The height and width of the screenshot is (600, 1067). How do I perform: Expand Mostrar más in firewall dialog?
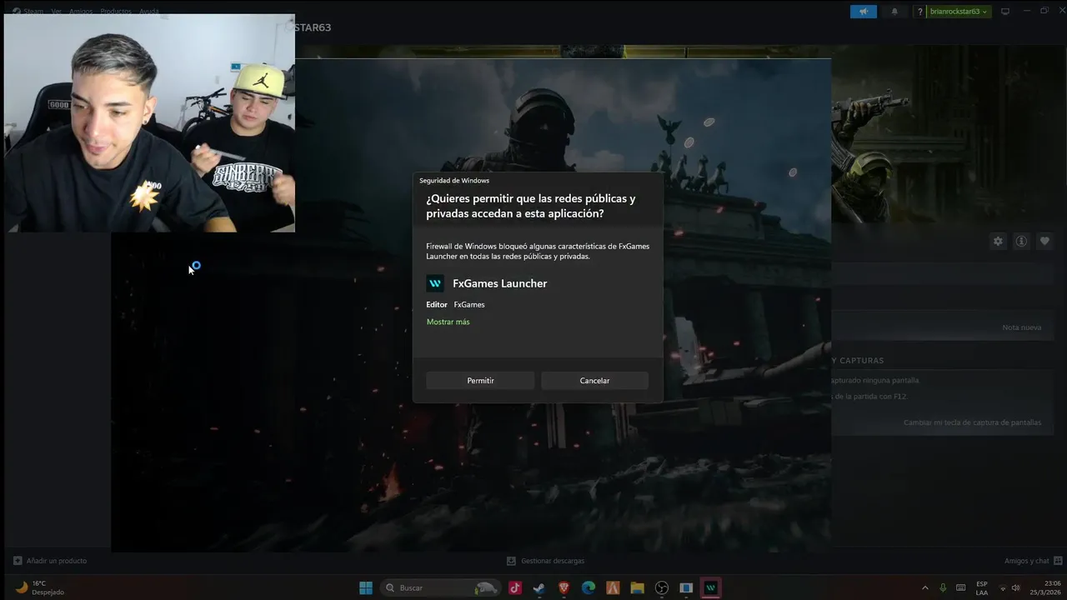(448, 322)
